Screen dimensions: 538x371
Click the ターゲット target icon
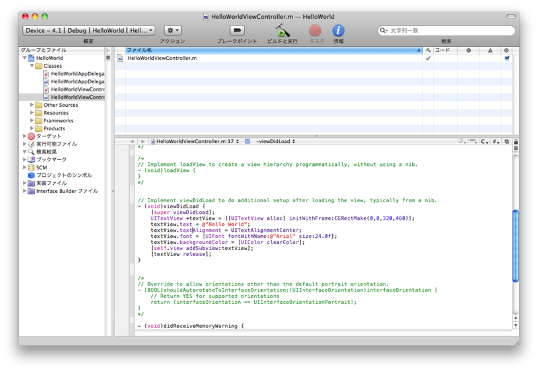pos(31,136)
